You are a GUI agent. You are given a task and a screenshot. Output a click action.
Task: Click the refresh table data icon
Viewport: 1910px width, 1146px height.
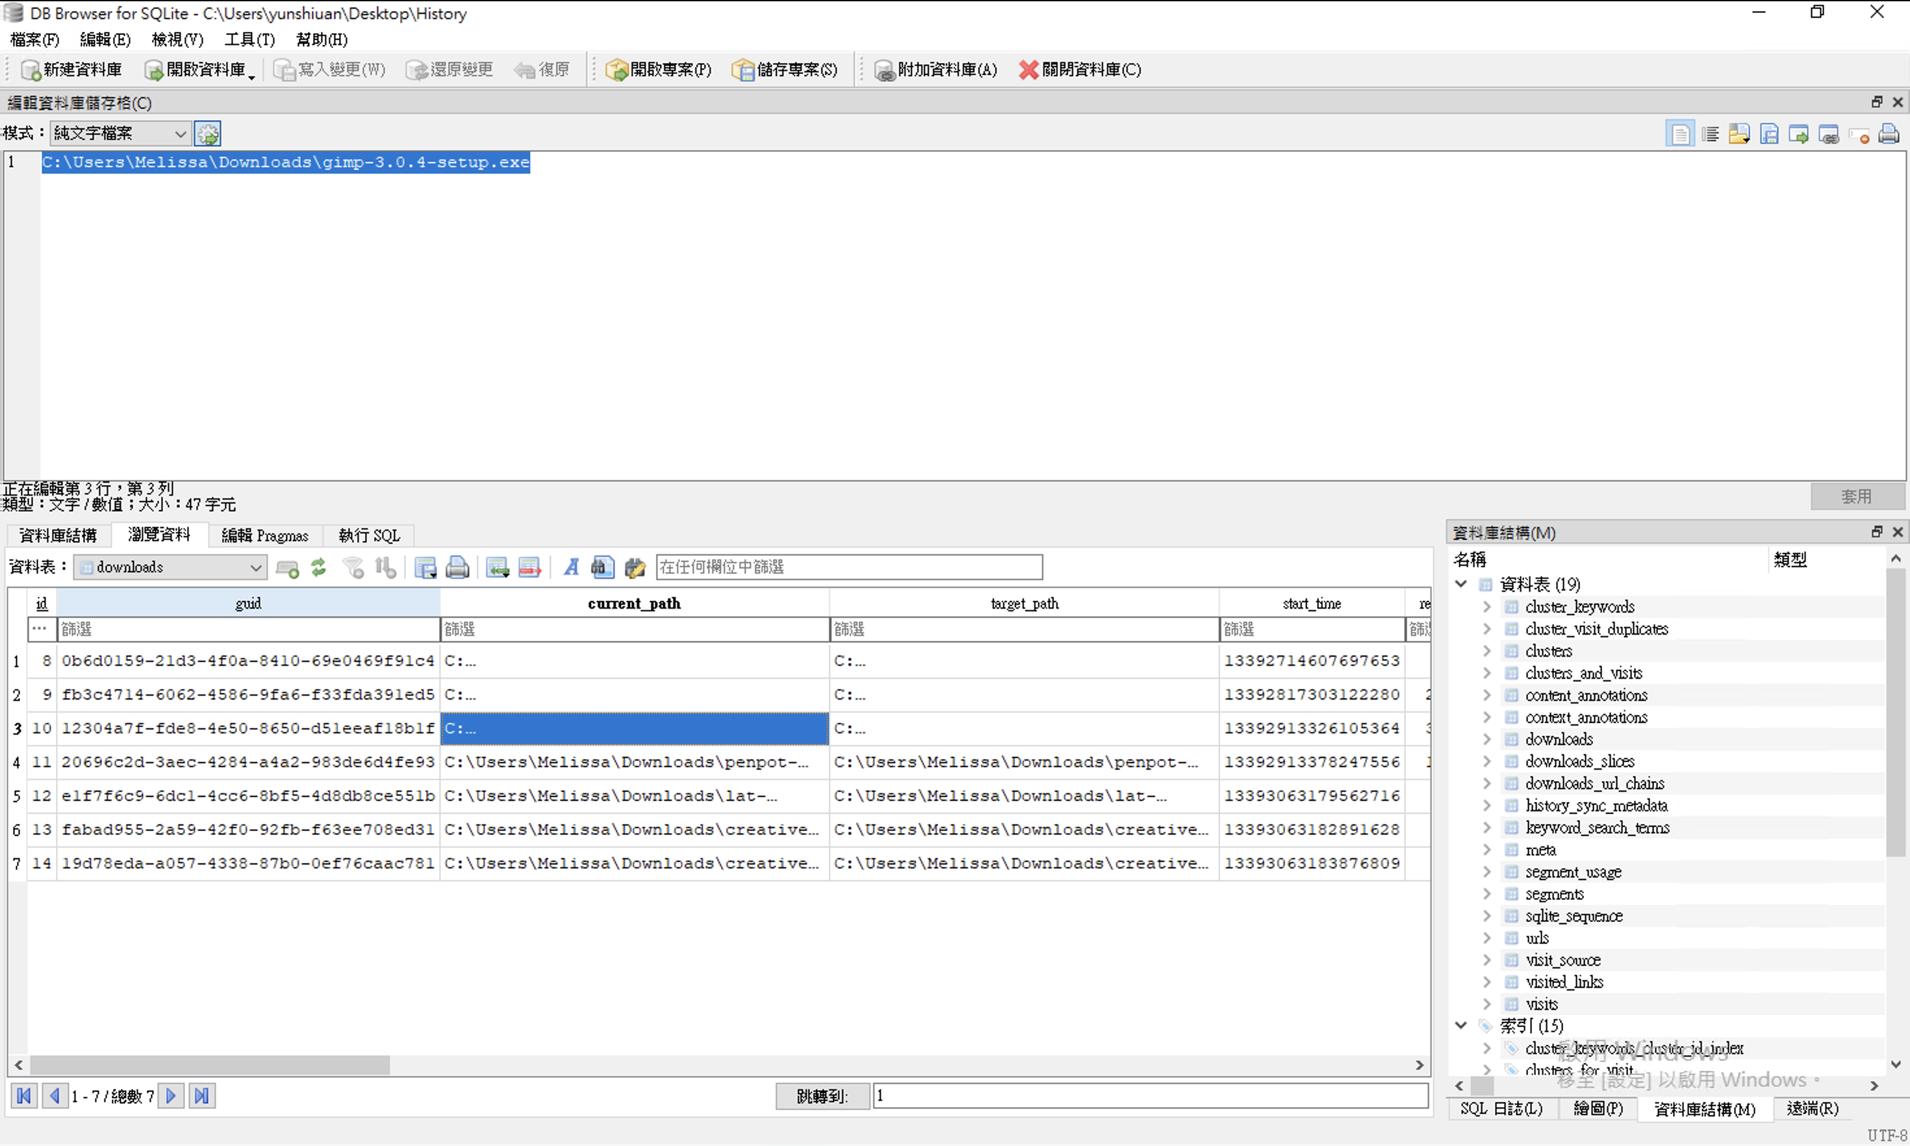click(x=318, y=568)
